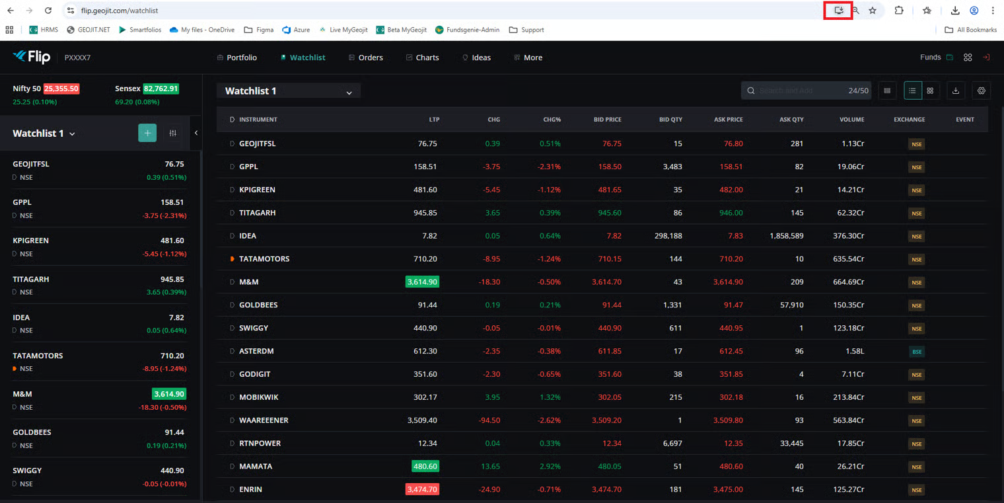1004x503 pixels.
Task: Sort by the CHG% column header
Action: pyautogui.click(x=552, y=120)
